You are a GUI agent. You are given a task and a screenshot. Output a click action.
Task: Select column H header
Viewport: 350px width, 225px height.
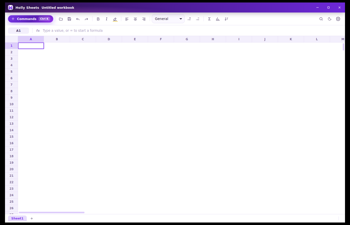[213, 39]
